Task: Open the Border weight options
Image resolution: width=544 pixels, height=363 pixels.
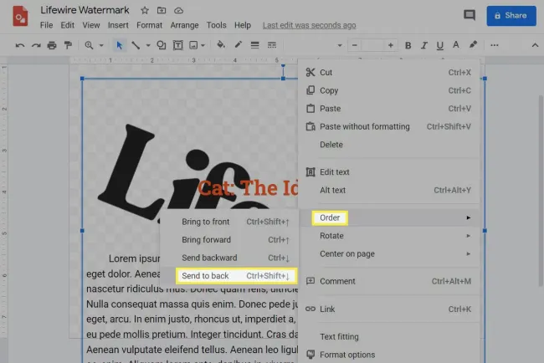Action: [x=255, y=45]
